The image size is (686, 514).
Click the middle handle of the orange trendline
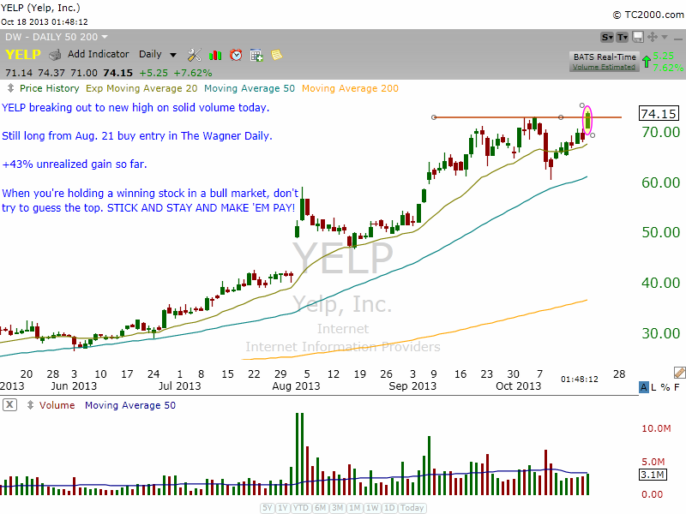(x=561, y=117)
